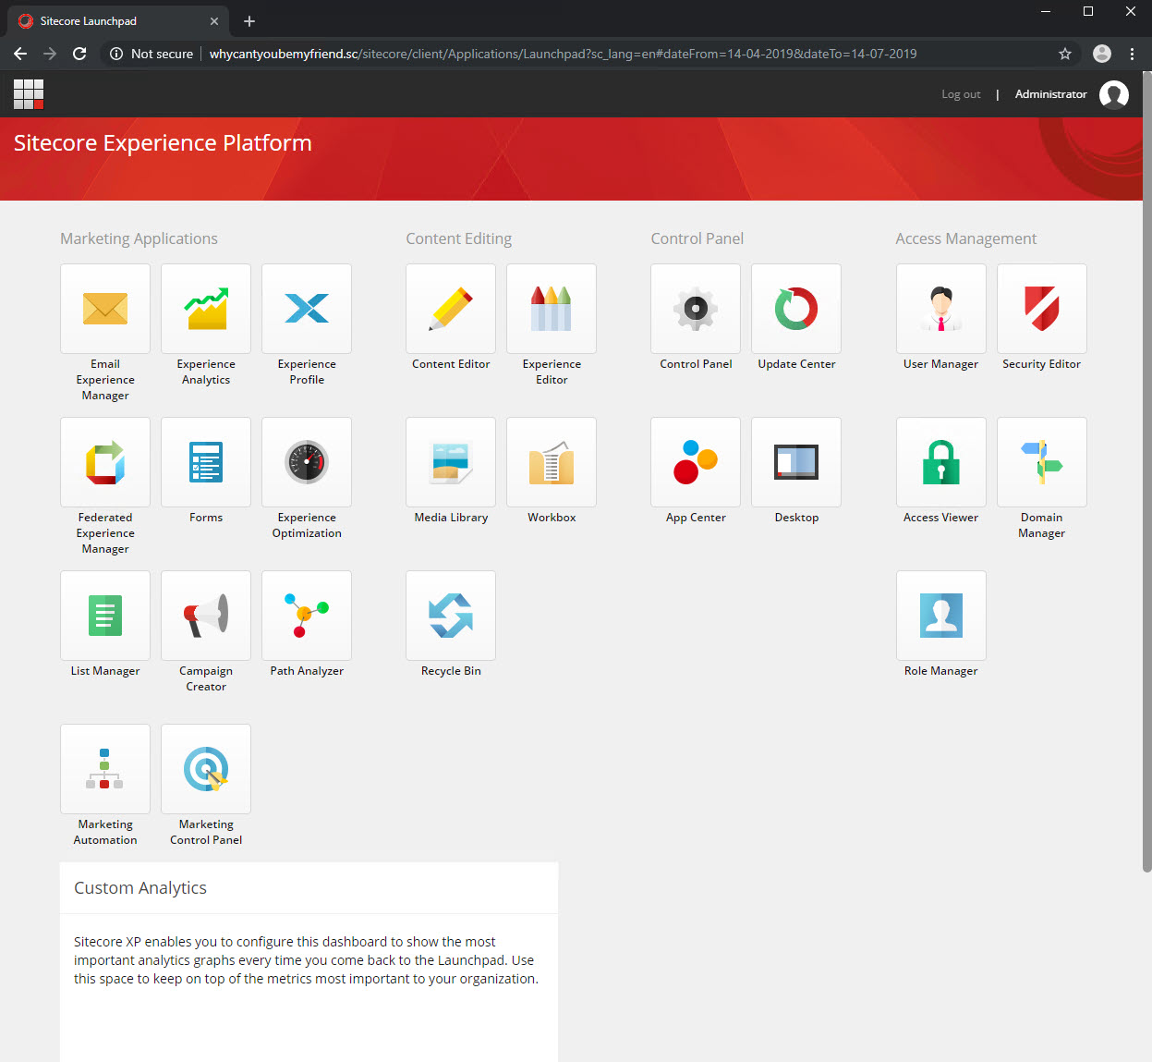The width and height of the screenshot is (1152, 1062).
Task: Click the Sitecore Experience Platform title
Action: 163,143
